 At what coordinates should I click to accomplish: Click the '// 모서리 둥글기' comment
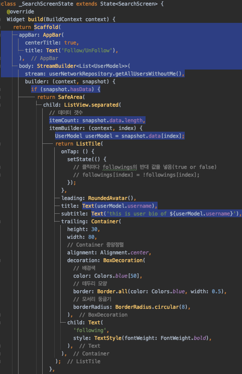point(93,299)
